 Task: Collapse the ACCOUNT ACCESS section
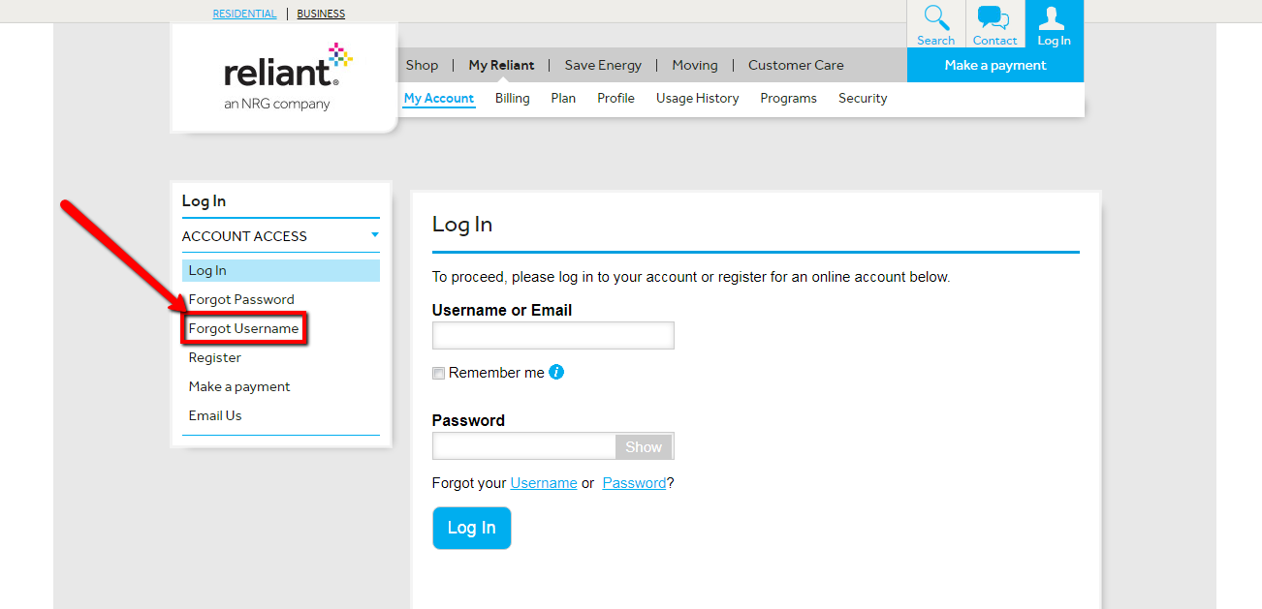point(374,235)
